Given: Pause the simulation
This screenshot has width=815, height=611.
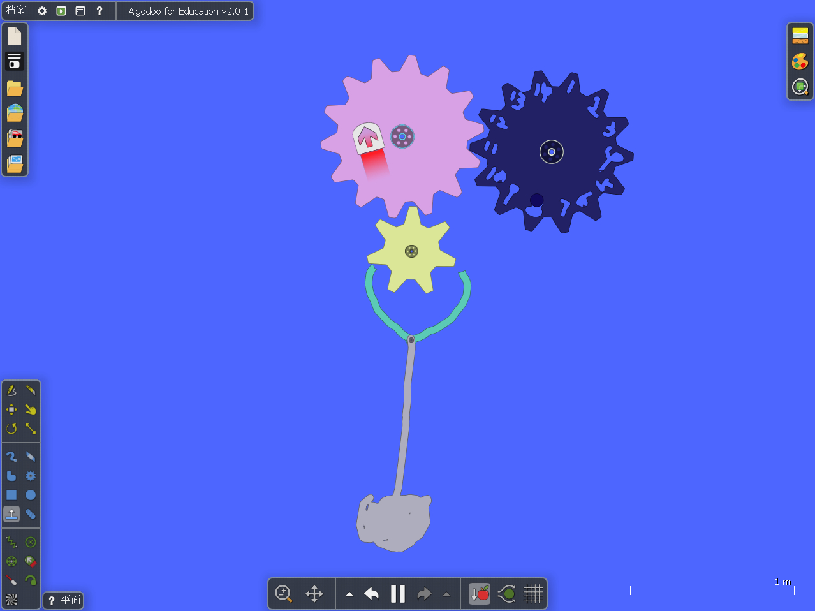Looking at the screenshot, I should coord(398,594).
